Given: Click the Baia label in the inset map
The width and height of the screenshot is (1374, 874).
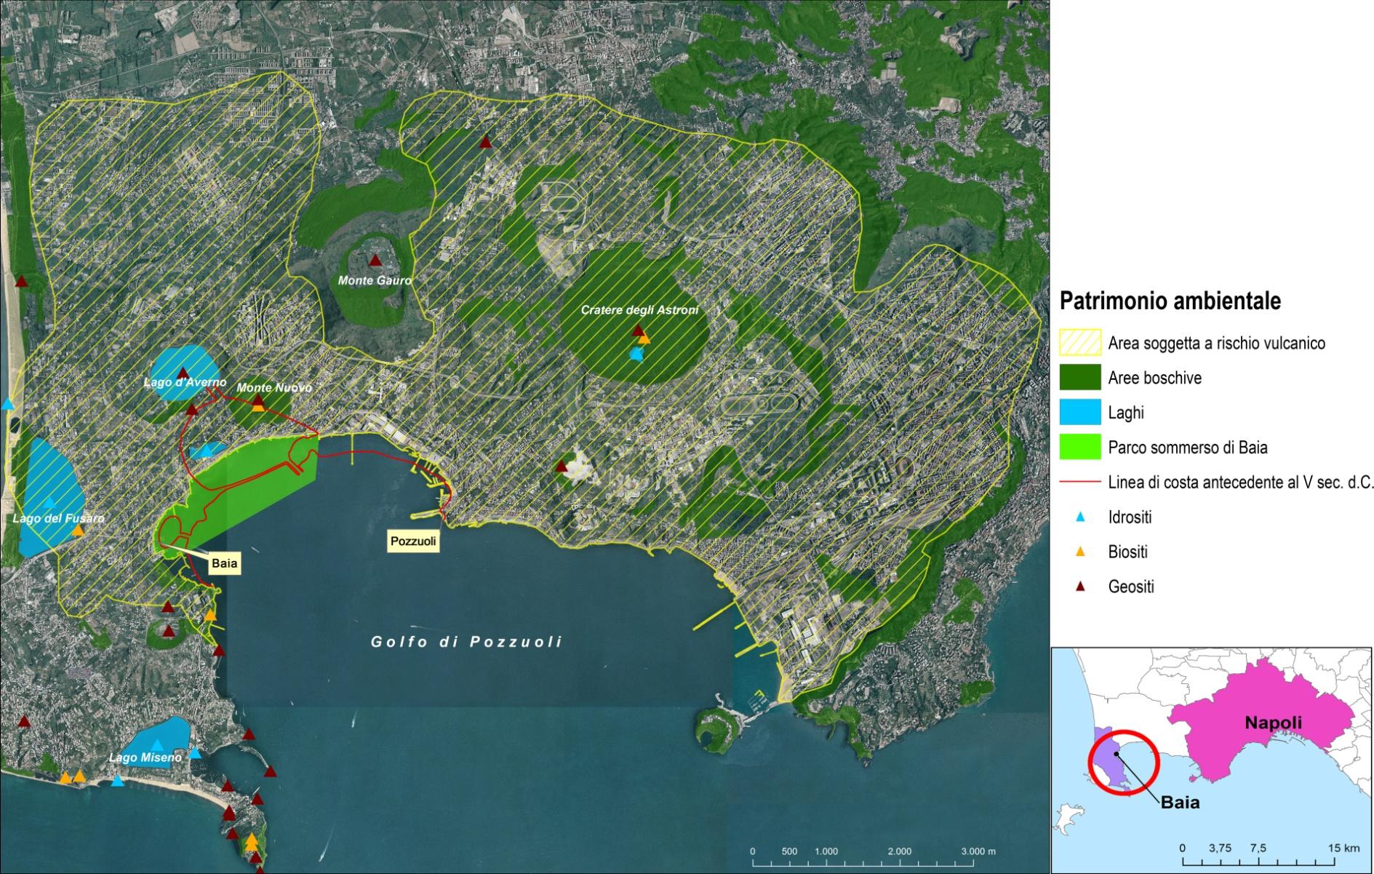Looking at the screenshot, I should coord(1180,803).
